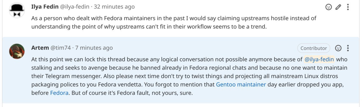
Task: Open Artem's profile via author name
Action: [x=40, y=48]
